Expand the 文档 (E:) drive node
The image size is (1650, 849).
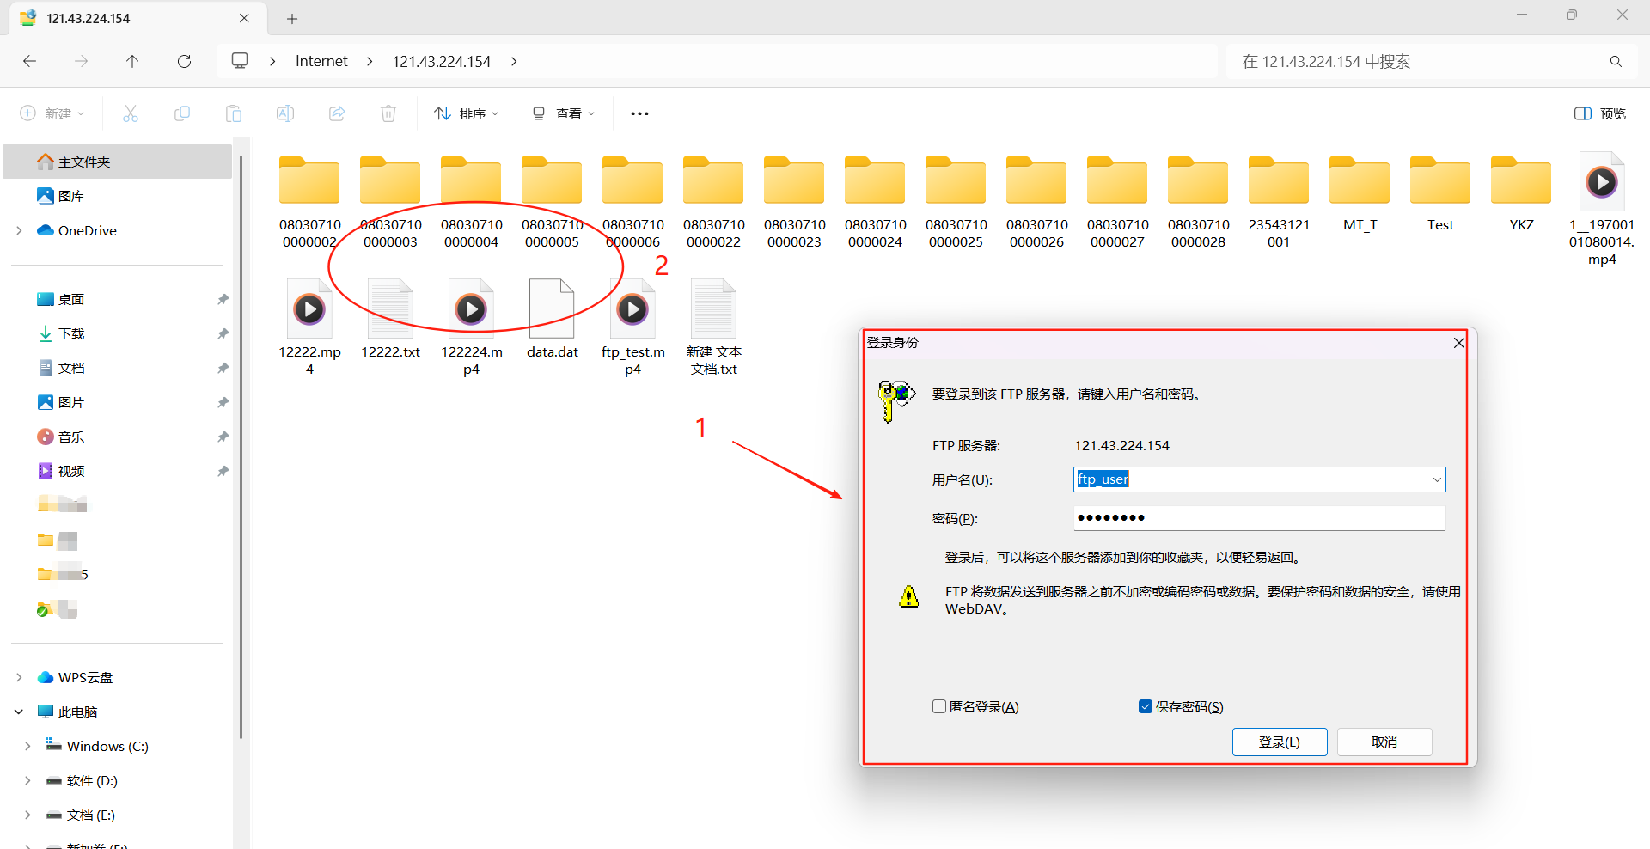(27, 815)
